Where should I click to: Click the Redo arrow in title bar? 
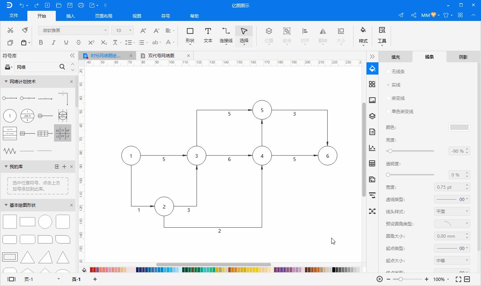click(36, 5)
